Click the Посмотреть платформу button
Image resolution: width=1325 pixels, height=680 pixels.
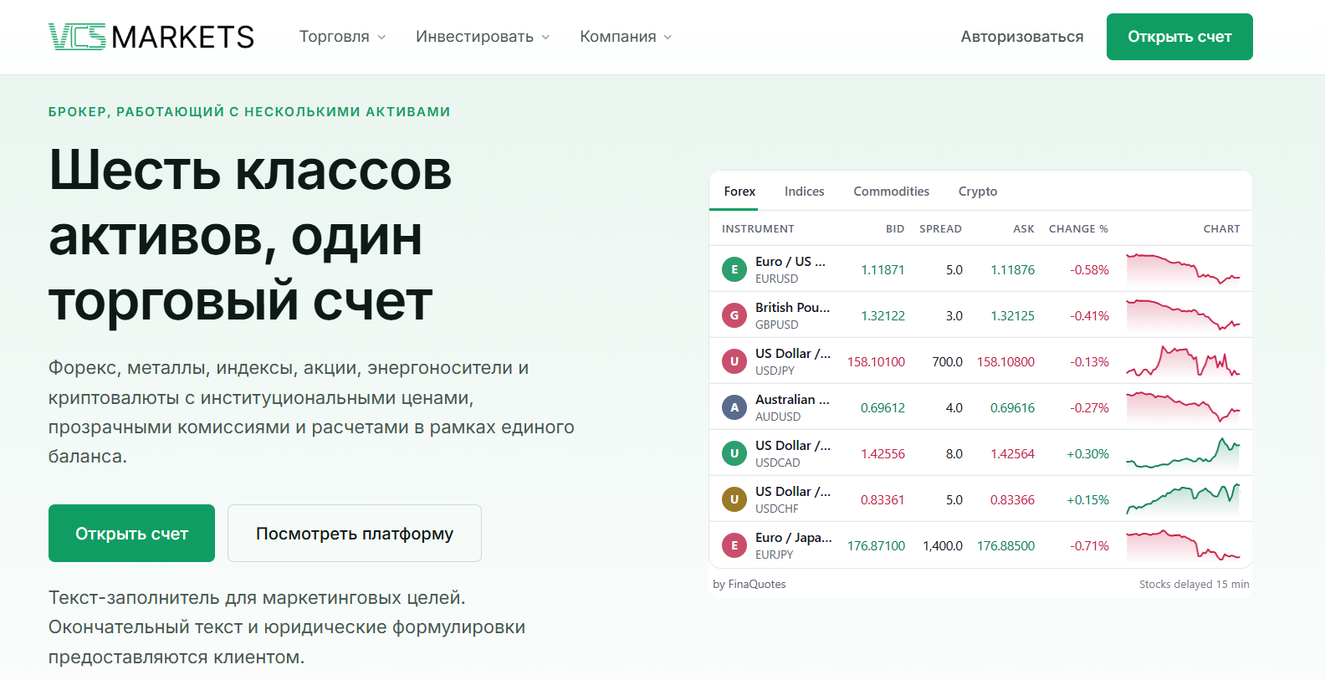point(355,534)
